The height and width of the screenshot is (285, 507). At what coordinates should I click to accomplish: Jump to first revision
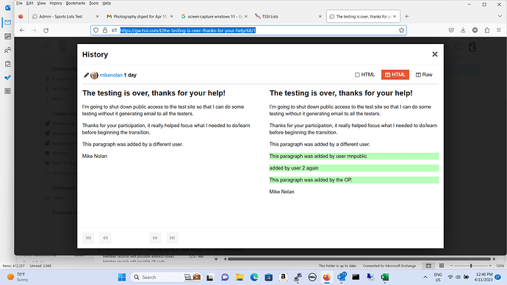pos(88,238)
